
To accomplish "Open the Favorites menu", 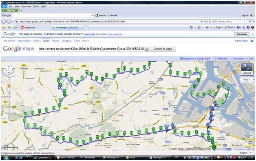I will coord(26,7).
